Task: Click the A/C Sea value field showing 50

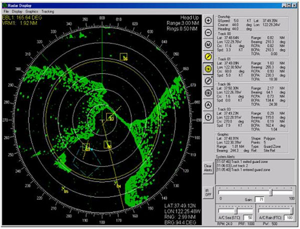Action: pos(248,218)
